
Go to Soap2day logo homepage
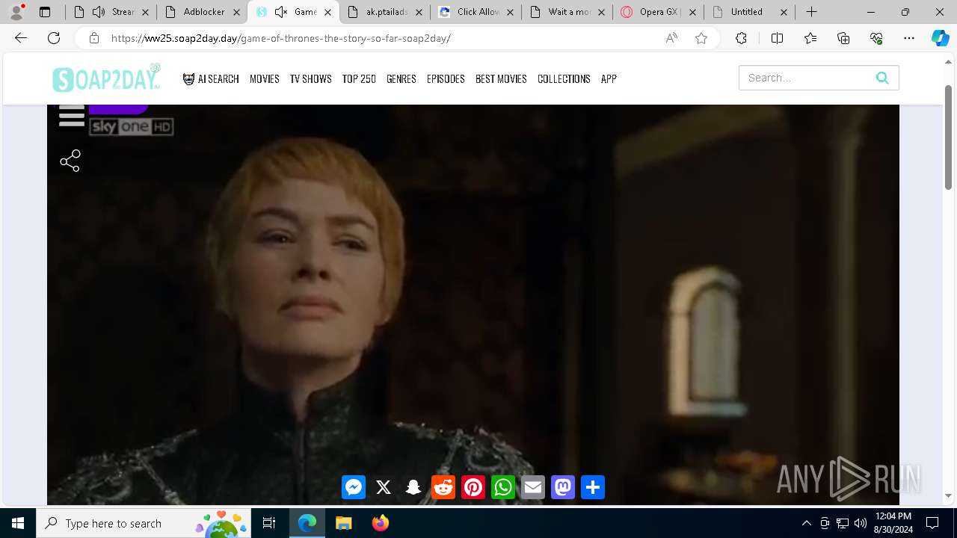pyautogui.click(x=107, y=78)
